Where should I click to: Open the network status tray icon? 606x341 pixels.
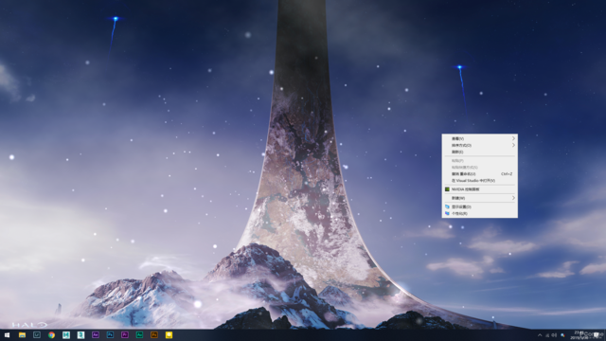click(547, 335)
